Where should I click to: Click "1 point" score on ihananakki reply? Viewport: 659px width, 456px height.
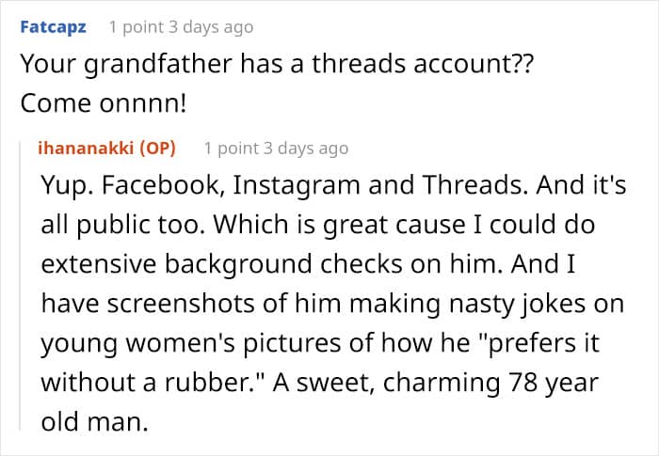coord(232,149)
